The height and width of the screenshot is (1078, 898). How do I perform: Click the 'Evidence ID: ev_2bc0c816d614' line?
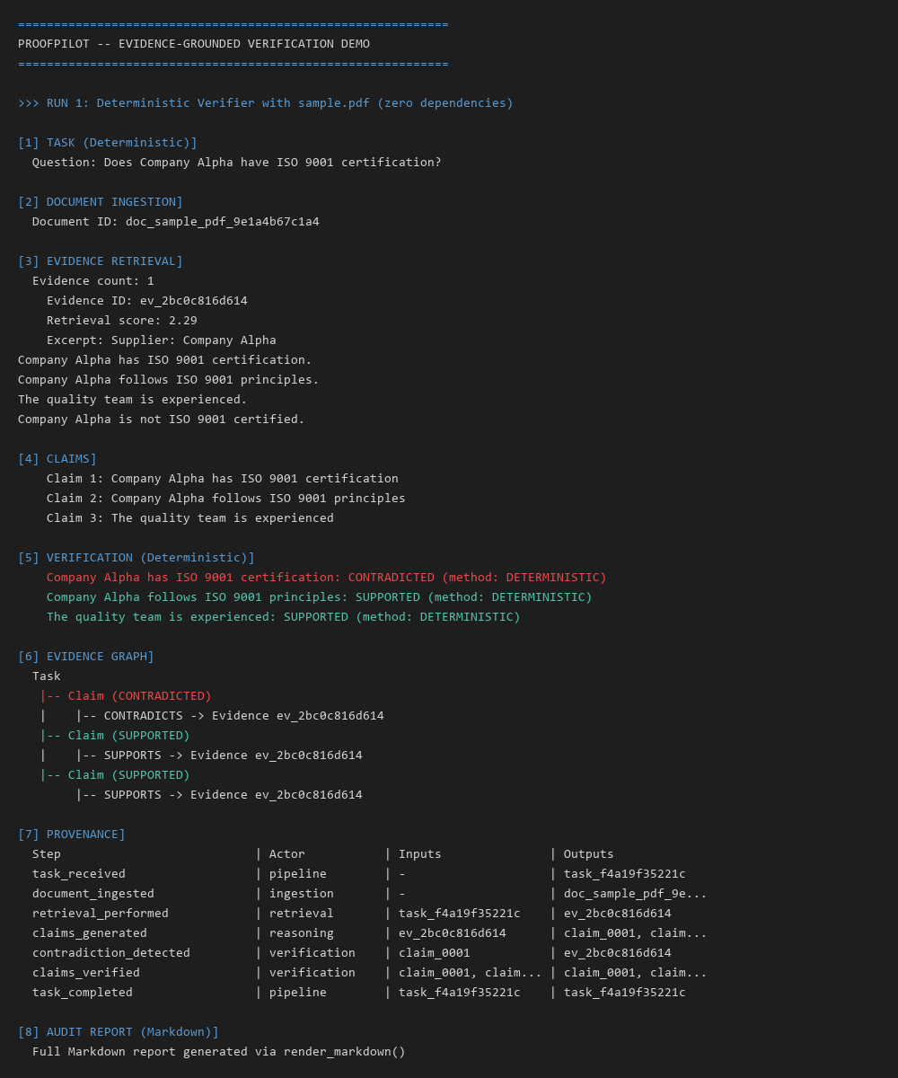tap(147, 300)
